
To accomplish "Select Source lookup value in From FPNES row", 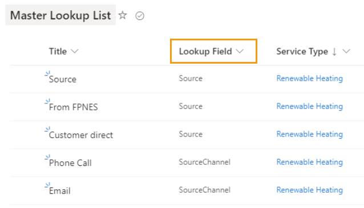I will tap(191, 106).
